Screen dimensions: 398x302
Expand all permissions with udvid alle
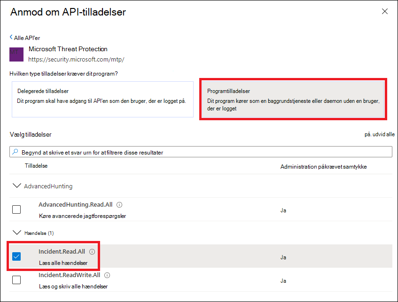(380, 134)
